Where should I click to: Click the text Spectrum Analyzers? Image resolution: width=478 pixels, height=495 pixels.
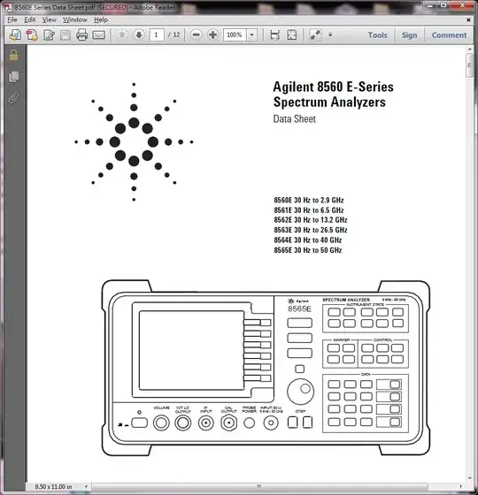click(329, 102)
